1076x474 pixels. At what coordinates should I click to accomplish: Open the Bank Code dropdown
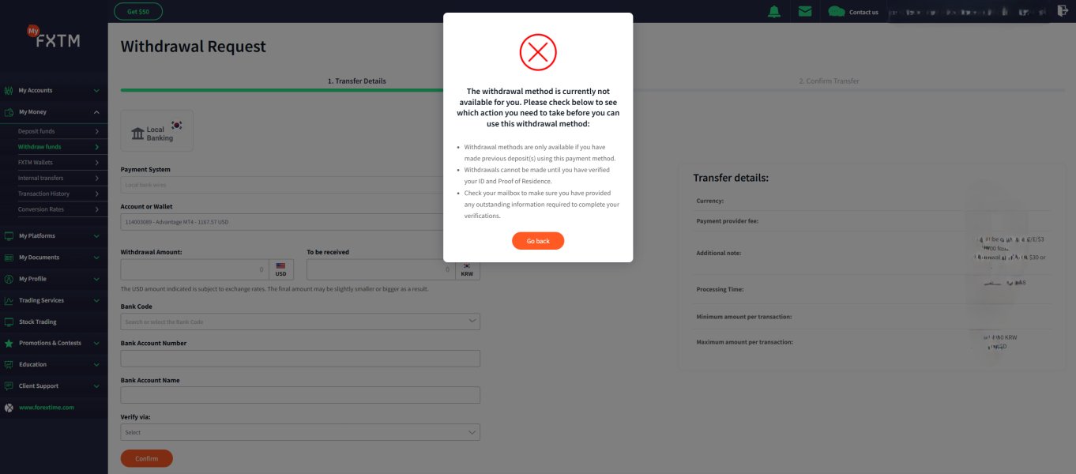coord(300,322)
